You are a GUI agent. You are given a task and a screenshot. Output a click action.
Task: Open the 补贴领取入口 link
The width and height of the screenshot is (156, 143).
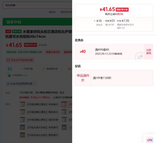point(20,75)
